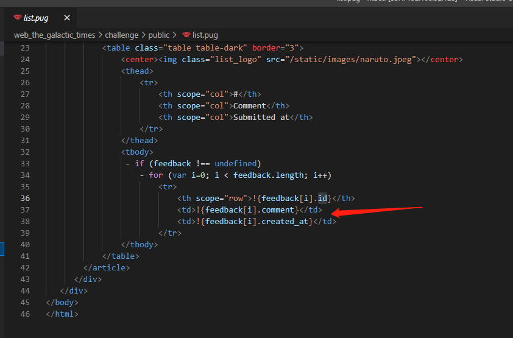Expand breadcrumb chevron after web_the_galactic_times
This screenshot has height=338, width=513.
coord(100,35)
